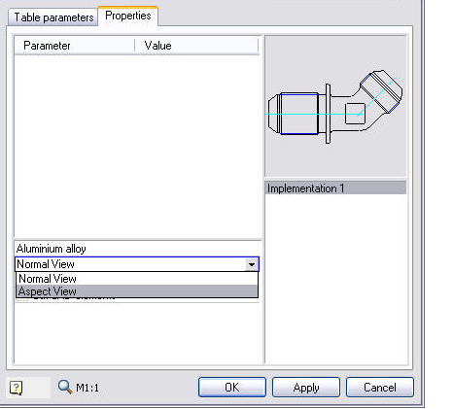The height and width of the screenshot is (409, 453).
Task: Switch to the Table parameters tab
Action: click(53, 17)
